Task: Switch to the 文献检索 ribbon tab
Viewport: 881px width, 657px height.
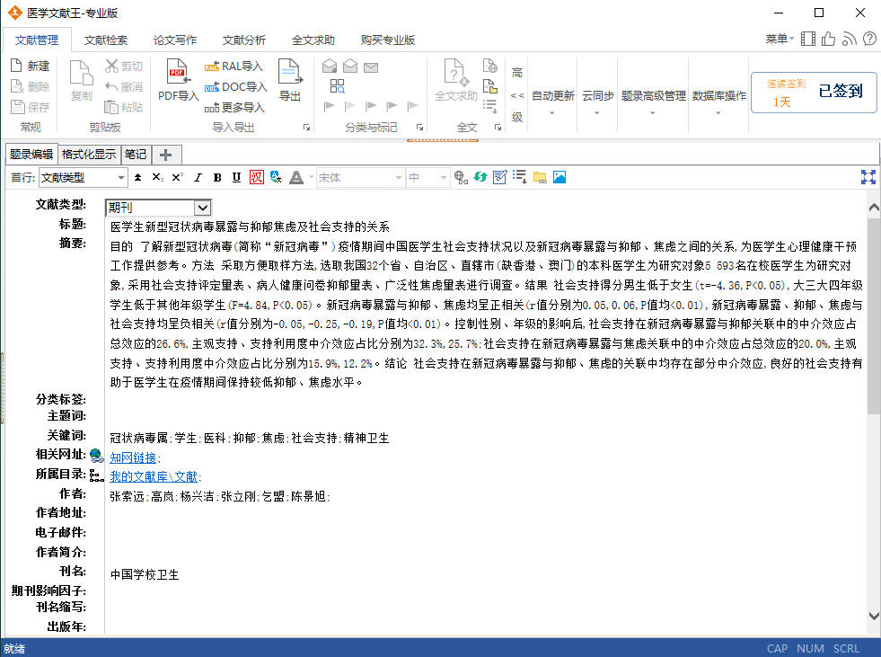Action: tap(106, 40)
